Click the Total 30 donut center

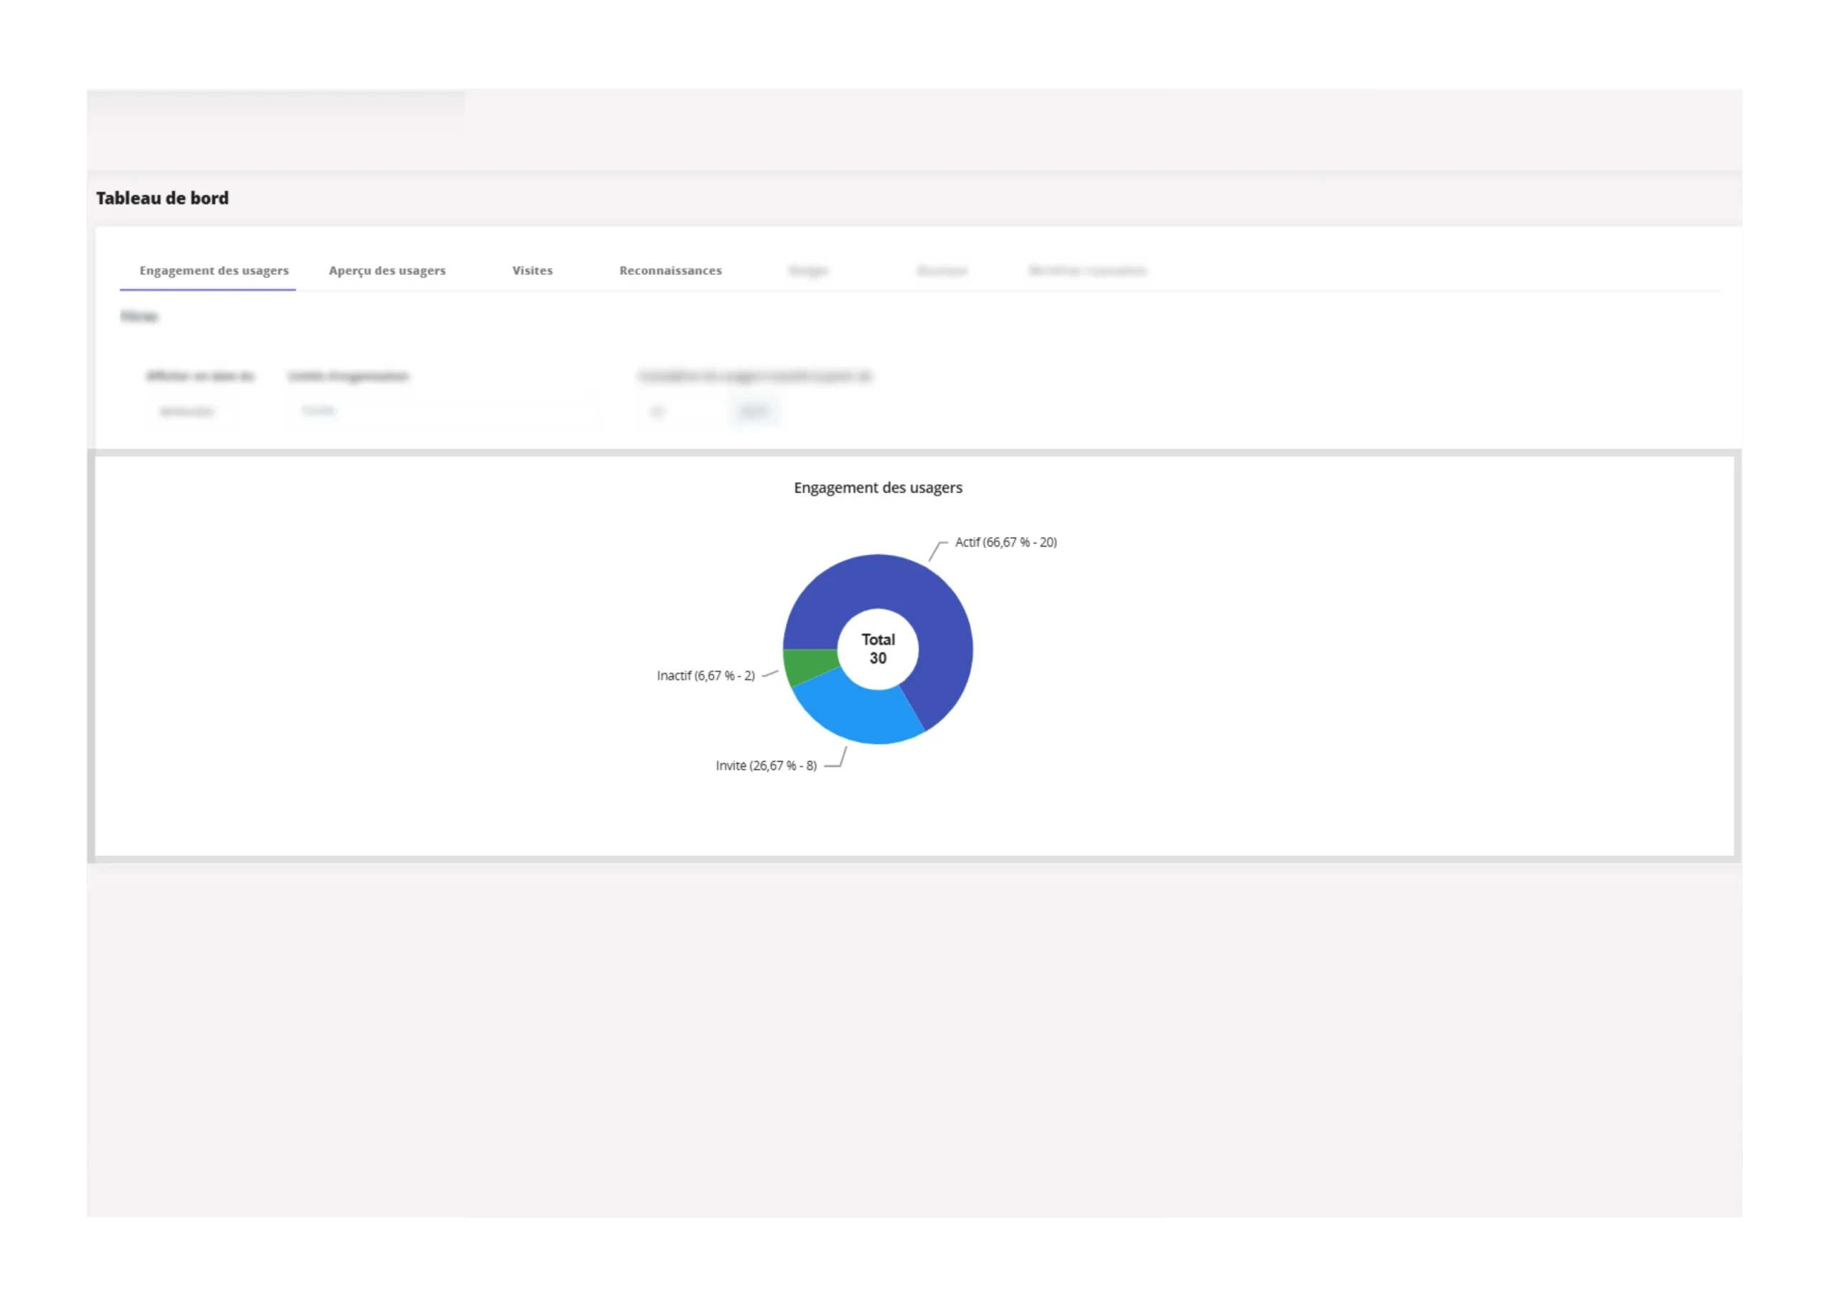click(878, 649)
